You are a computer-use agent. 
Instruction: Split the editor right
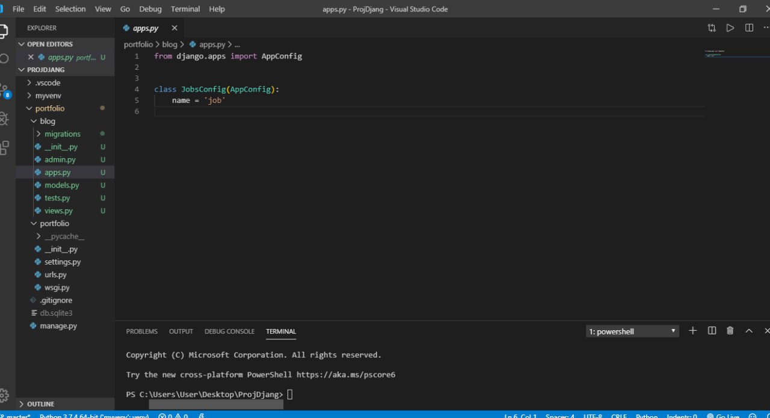point(749,28)
